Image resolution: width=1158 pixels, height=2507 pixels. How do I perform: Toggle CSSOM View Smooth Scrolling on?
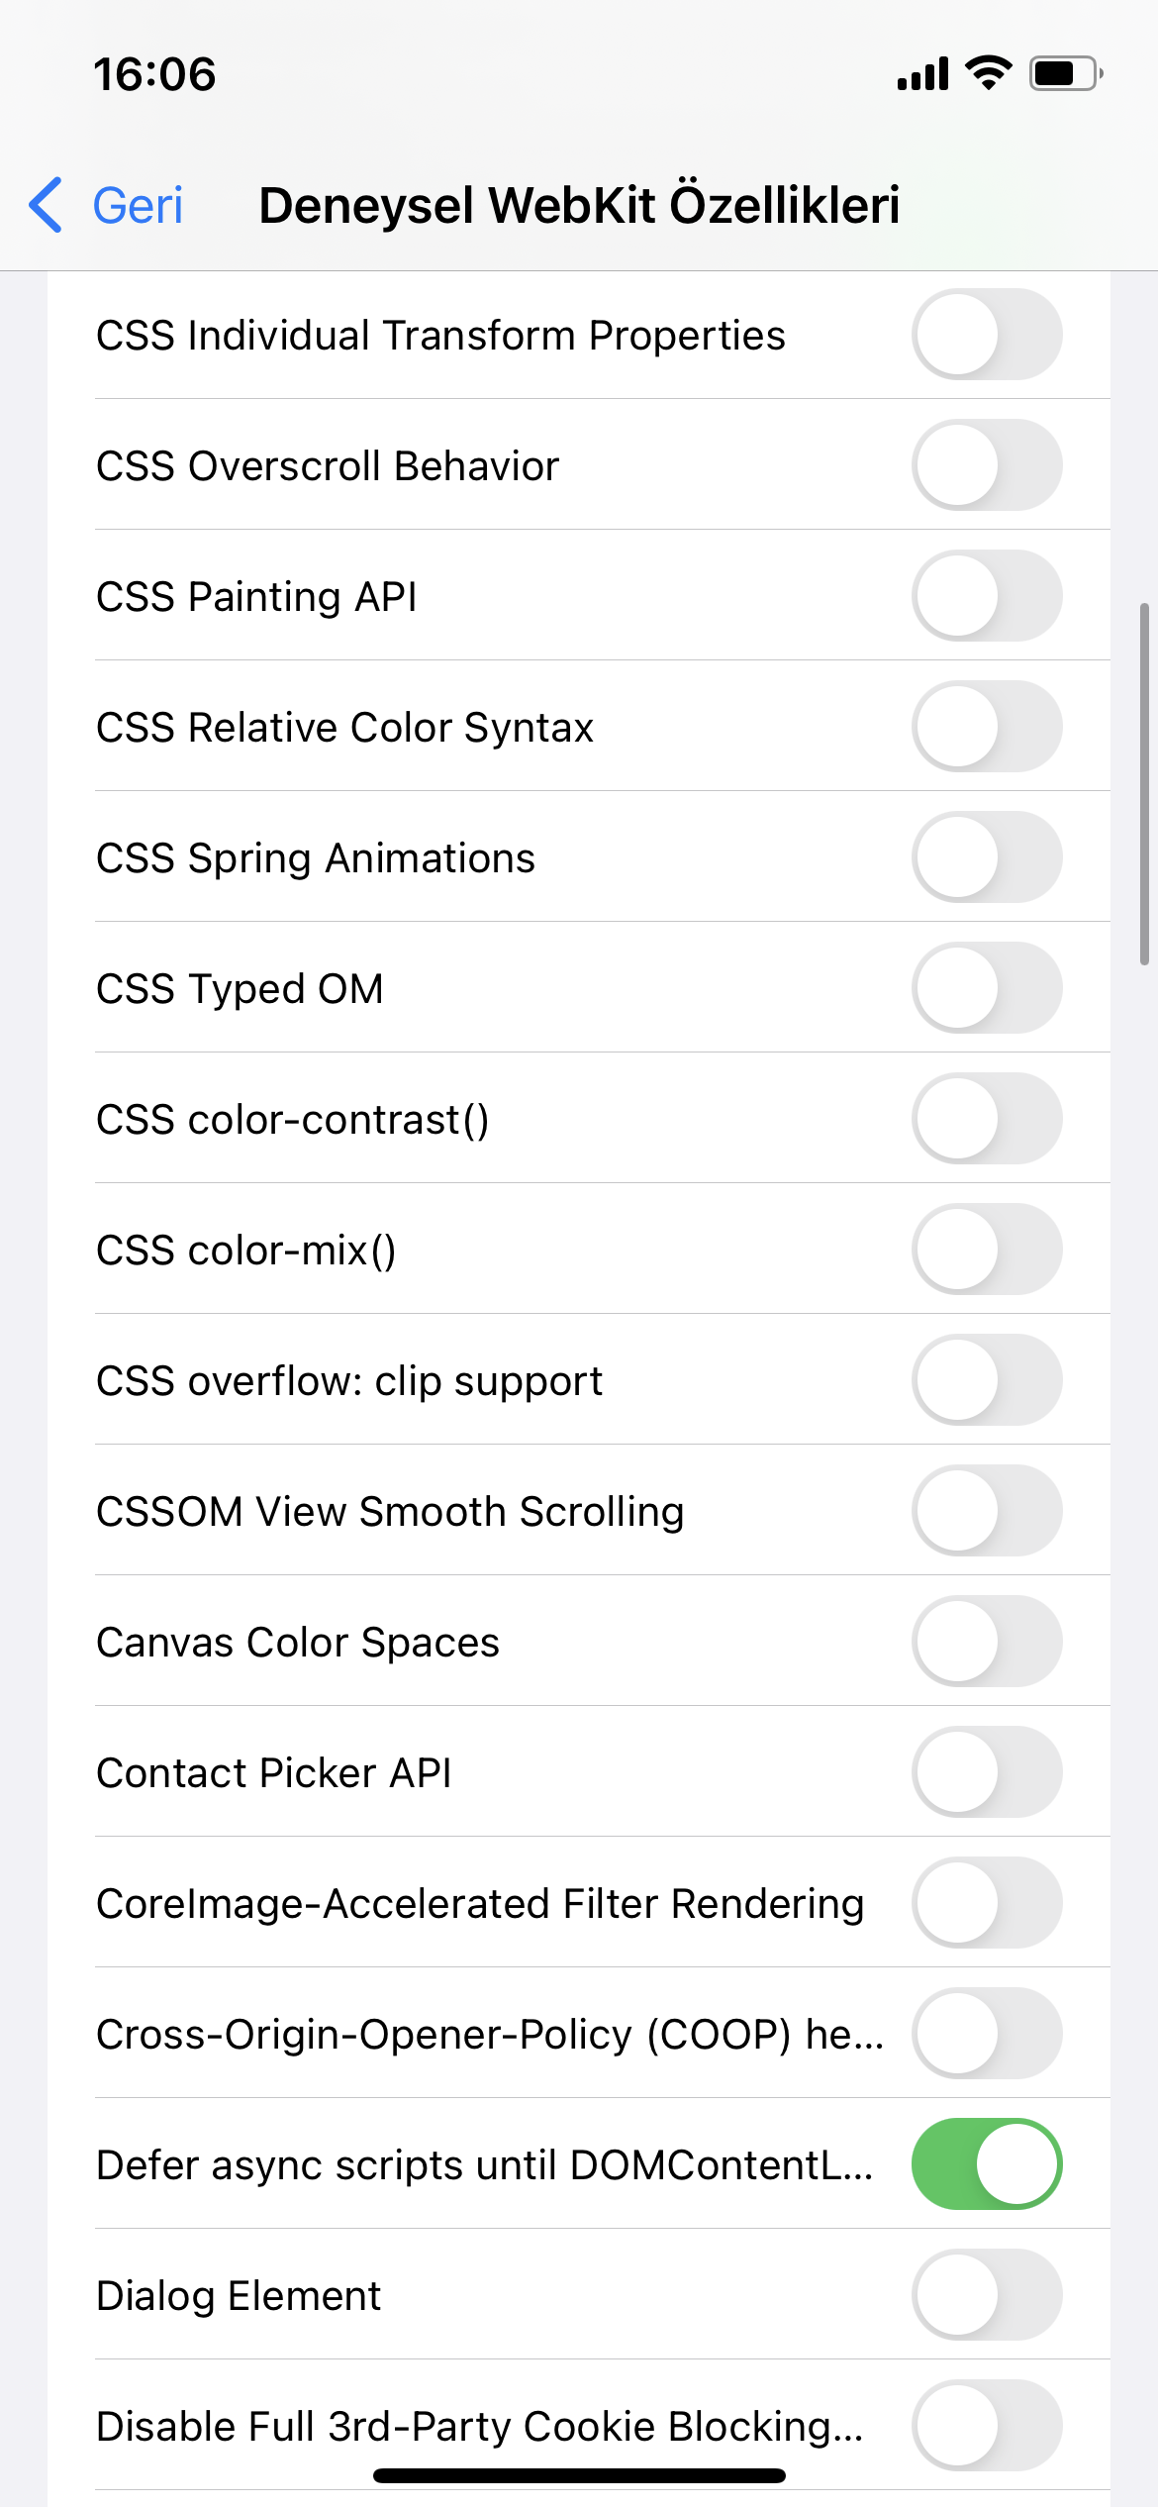tap(987, 1511)
